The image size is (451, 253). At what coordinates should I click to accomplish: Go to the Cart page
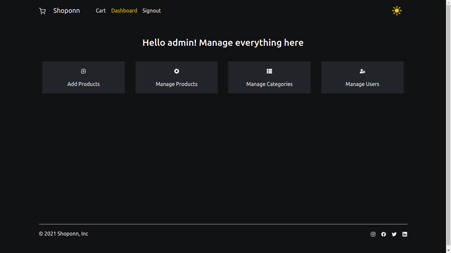click(x=101, y=11)
